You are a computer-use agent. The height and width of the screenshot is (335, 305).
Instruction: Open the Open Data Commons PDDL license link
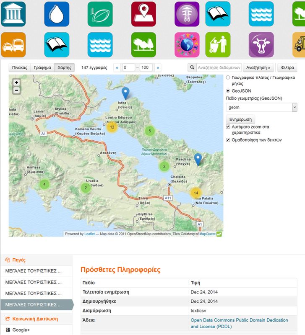pyautogui.click(x=239, y=323)
